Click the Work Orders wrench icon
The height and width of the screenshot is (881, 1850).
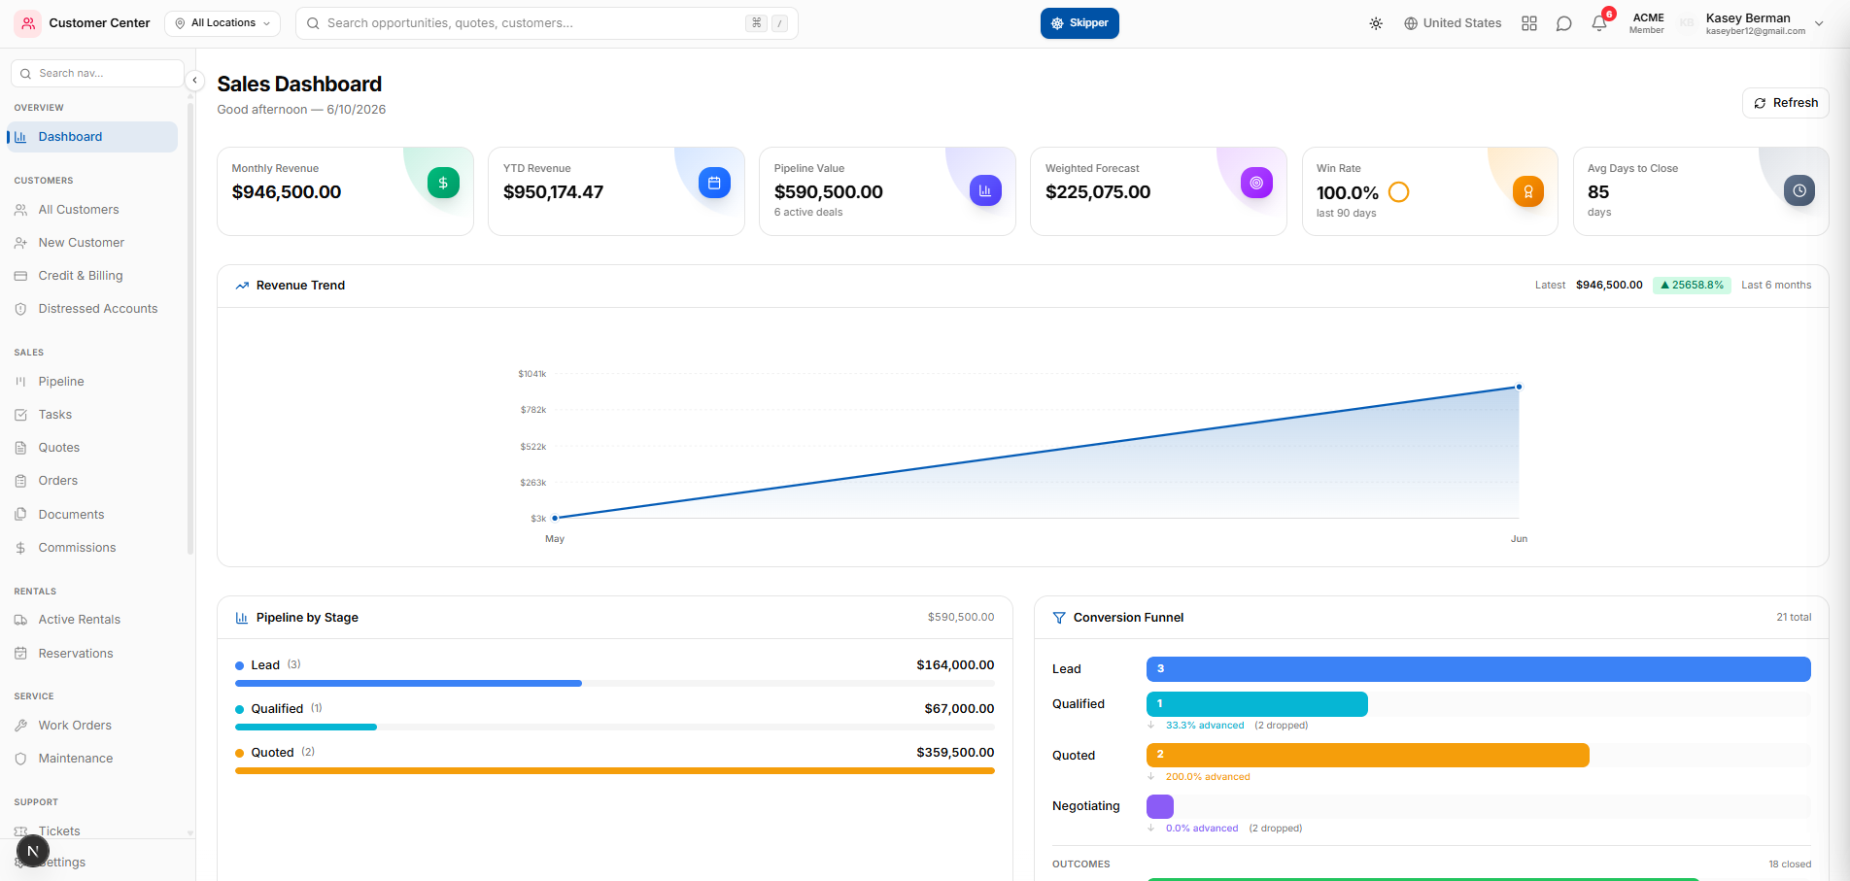[20, 726]
